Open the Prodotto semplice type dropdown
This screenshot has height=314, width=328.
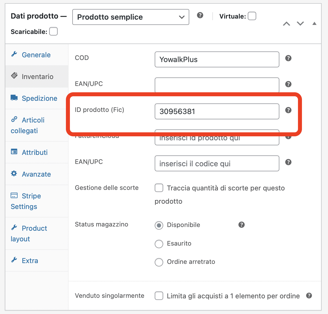point(131,17)
